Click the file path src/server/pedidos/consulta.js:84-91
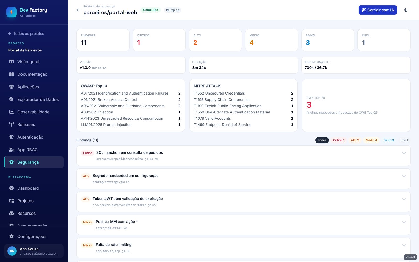The height and width of the screenshot is (262, 419). click(x=127, y=159)
